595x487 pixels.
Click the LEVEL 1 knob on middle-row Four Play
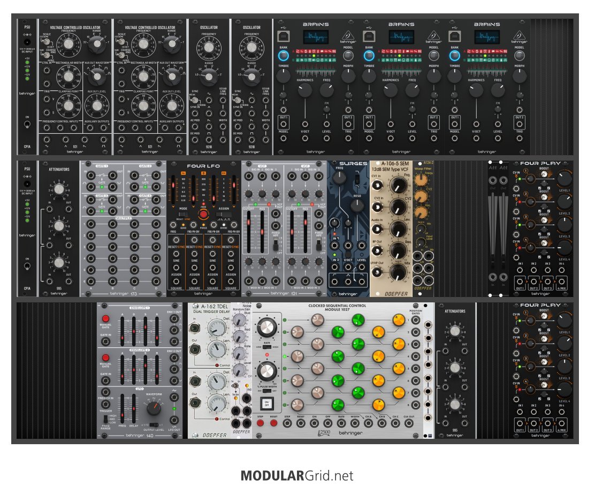click(x=565, y=178)
